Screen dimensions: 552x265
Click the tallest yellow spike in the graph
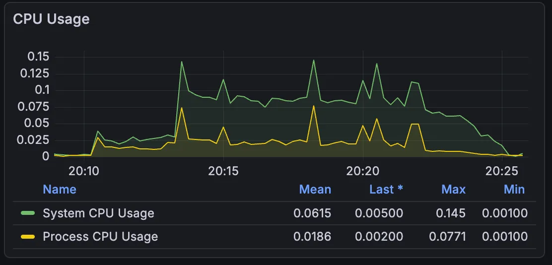pyautogui.click(x=314, y=106)
